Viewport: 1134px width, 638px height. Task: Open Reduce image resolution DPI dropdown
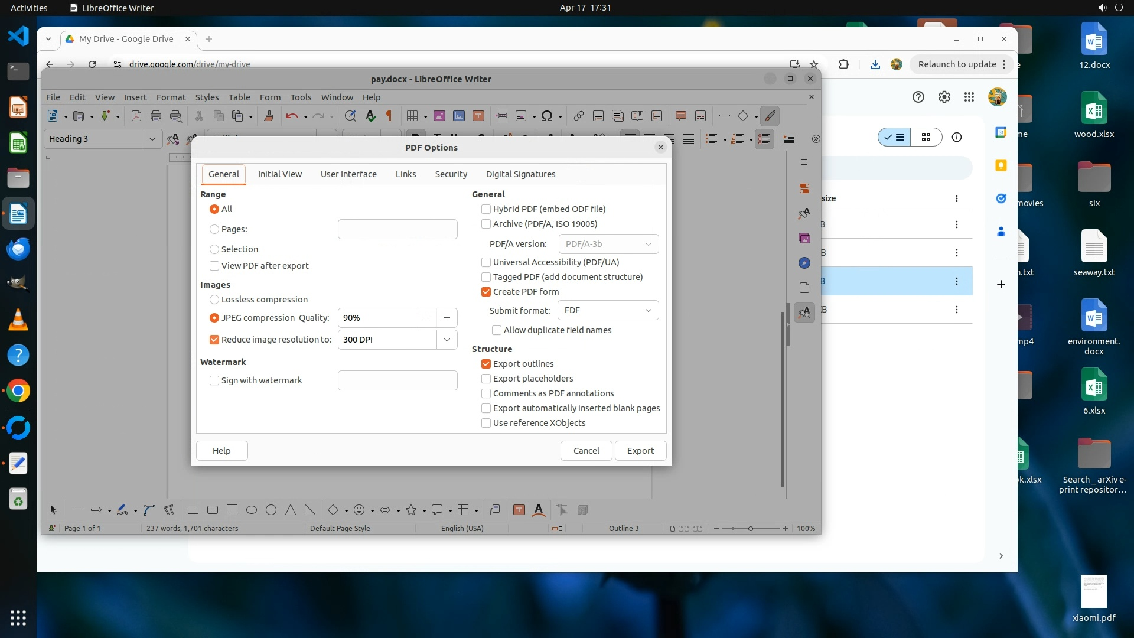[447, 340]
